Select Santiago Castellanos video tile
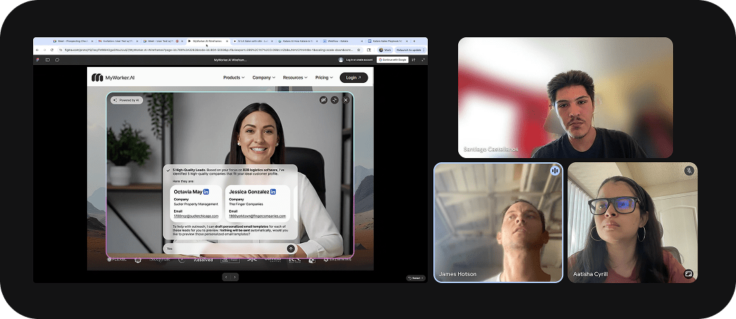Screen dimensions: 736x319 pos(565,97)
